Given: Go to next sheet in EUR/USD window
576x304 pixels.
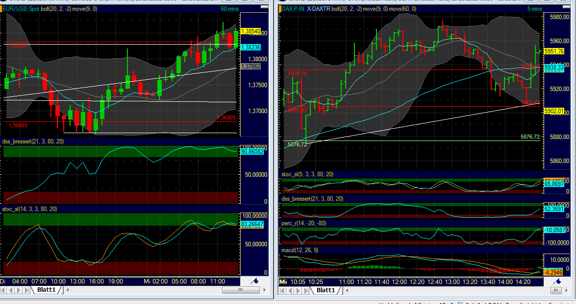Looking at the screenshot, I should [x=20, y=290].
